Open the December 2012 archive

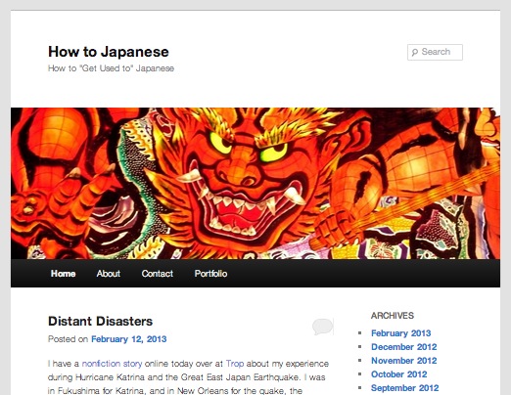click(404, 347)
